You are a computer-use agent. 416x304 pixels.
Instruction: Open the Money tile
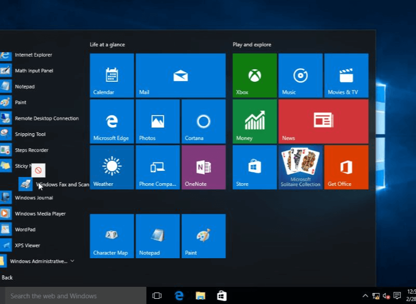click(x=253, y=121)
